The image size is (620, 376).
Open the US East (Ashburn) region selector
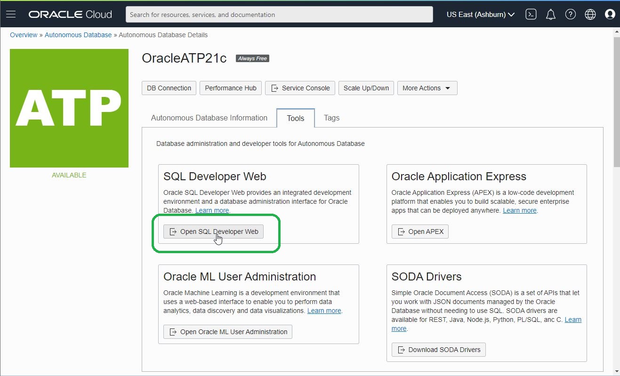[480, 14]
